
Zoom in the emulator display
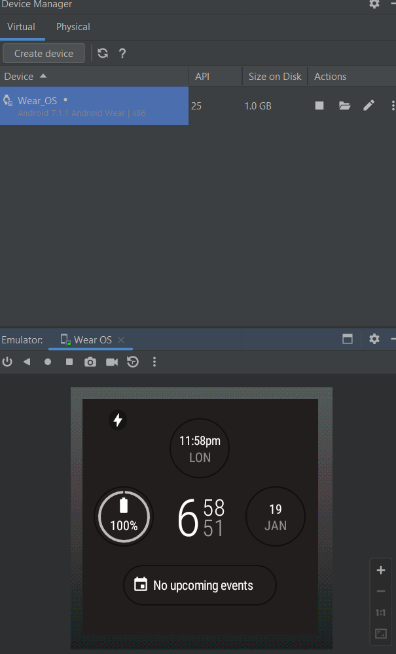(x=380, y=570)
